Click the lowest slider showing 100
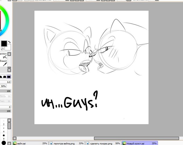The height and width of the screenshot is (145, 183). (5, 111)
